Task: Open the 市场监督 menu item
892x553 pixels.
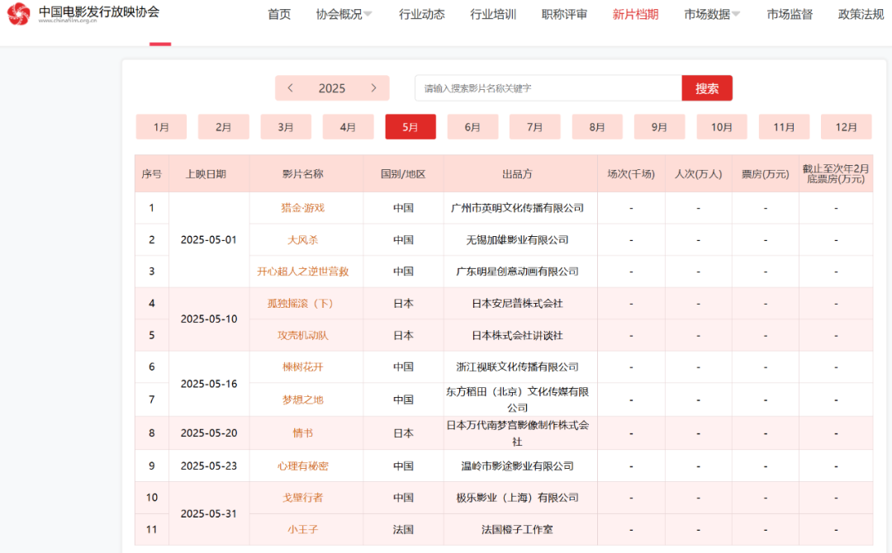Action: [790, 14]
